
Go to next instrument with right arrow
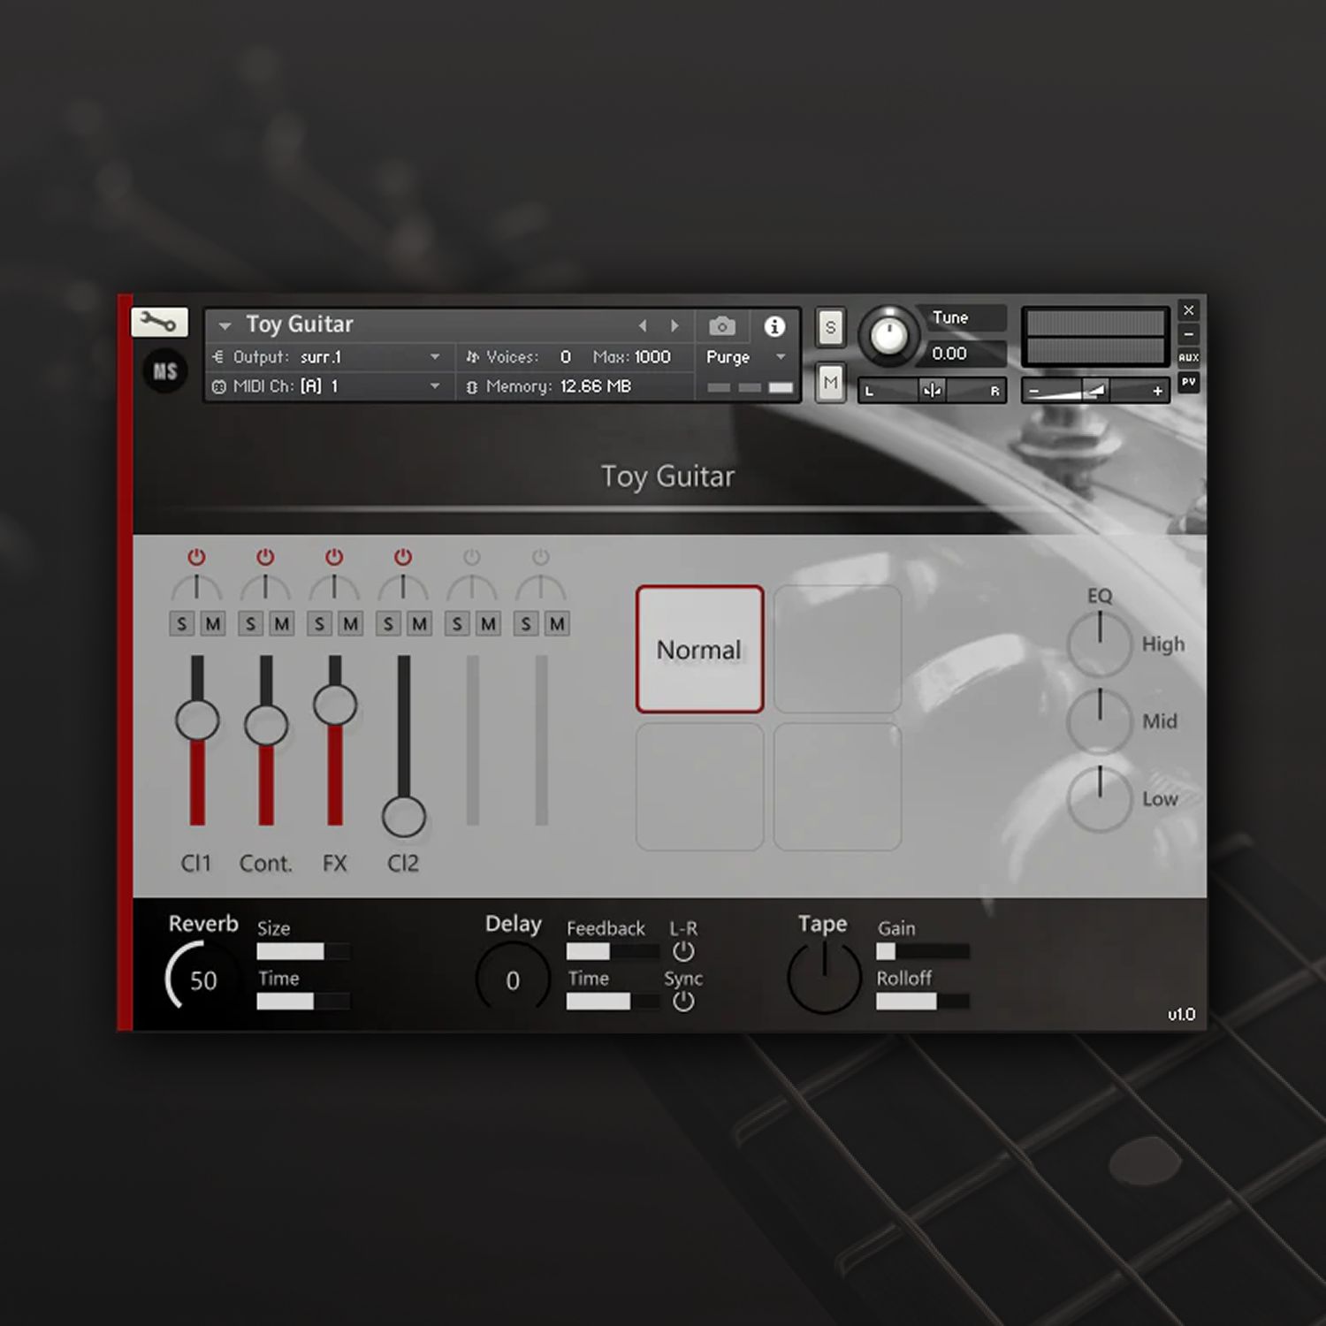tap(674, 326)
